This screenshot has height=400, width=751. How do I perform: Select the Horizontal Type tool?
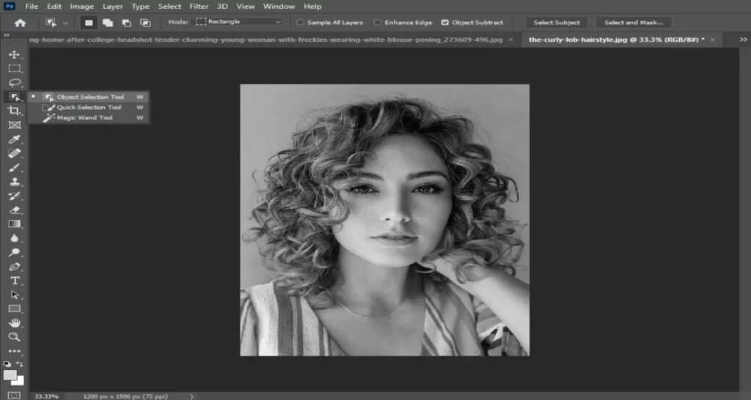[15, 281]
